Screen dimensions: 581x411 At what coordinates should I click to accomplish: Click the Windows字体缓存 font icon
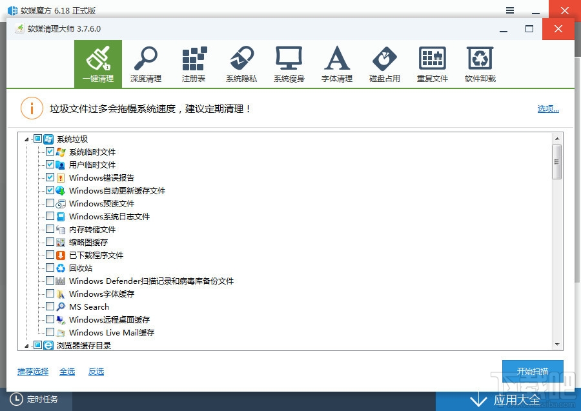click(61, 294)
